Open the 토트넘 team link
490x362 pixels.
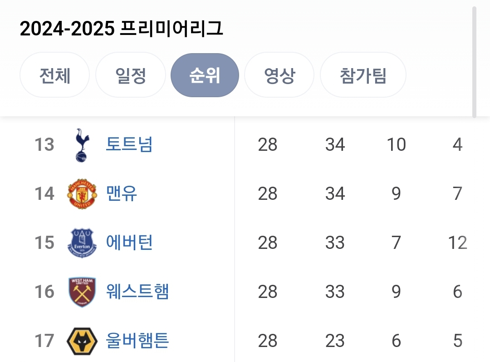129,145
